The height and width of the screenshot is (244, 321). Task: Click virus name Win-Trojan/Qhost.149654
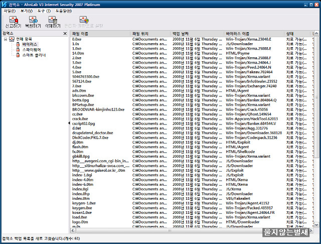coord(249,114)
